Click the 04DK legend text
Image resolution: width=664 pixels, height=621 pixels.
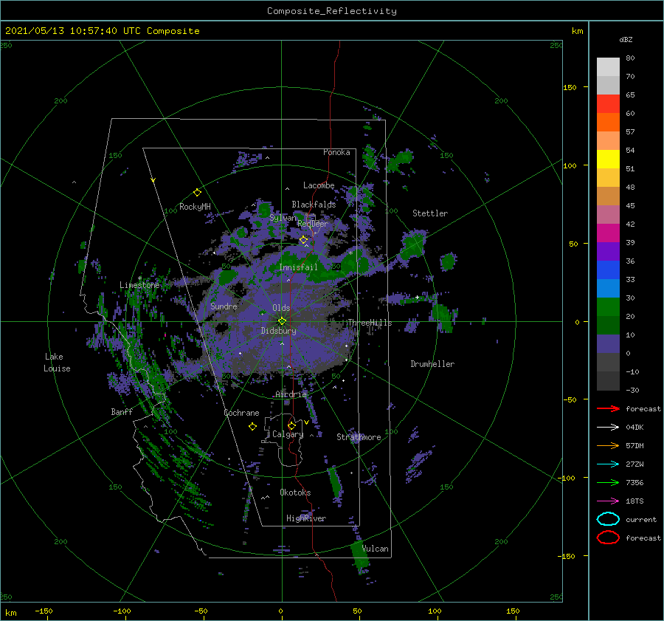click(x=634, y=427)
